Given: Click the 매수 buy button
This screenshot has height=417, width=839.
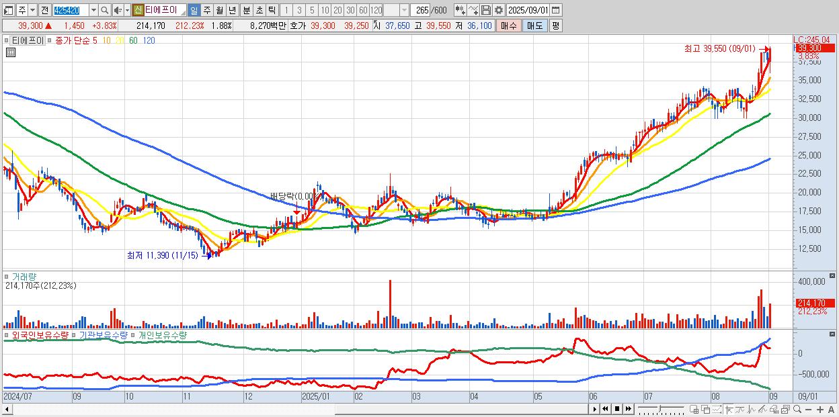Looking at the screenshot, I should [509, 26].
